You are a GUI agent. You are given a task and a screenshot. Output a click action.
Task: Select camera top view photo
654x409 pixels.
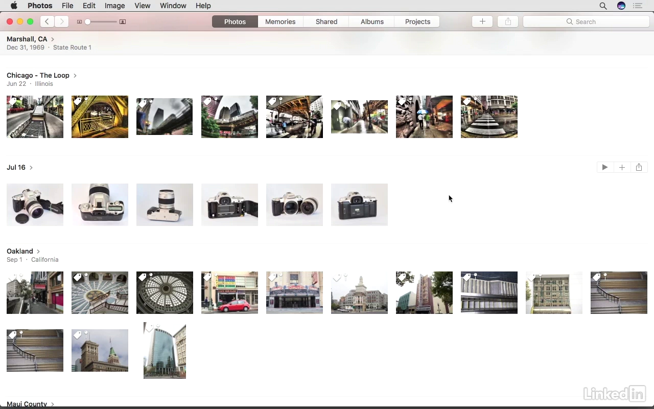click(100, 204)
